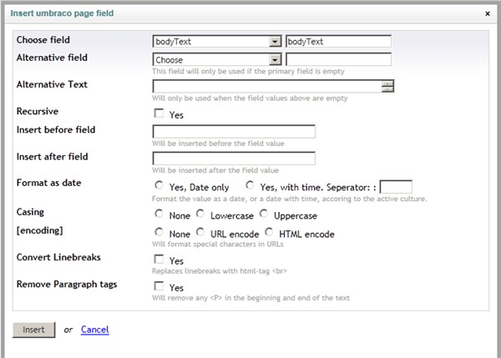The image size is (501, 358).
Task: Click the Insert button
Action: coord(34,330)
